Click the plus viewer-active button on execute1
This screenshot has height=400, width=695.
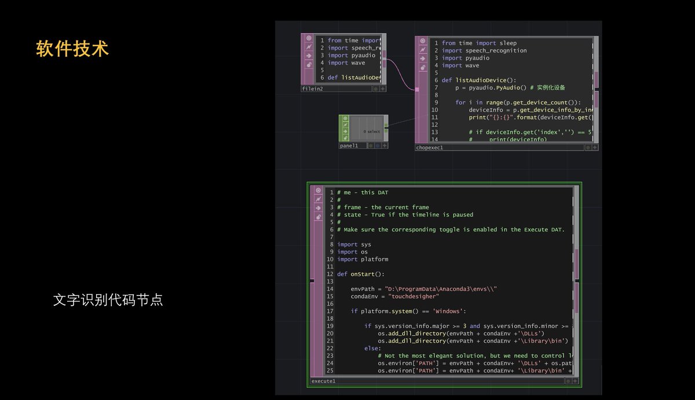(575, 381)
